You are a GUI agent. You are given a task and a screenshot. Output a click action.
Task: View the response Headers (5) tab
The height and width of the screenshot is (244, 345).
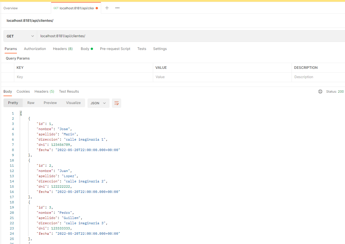coord(44,92)
